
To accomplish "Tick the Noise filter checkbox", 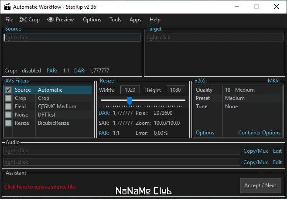I will click(8, 115).
